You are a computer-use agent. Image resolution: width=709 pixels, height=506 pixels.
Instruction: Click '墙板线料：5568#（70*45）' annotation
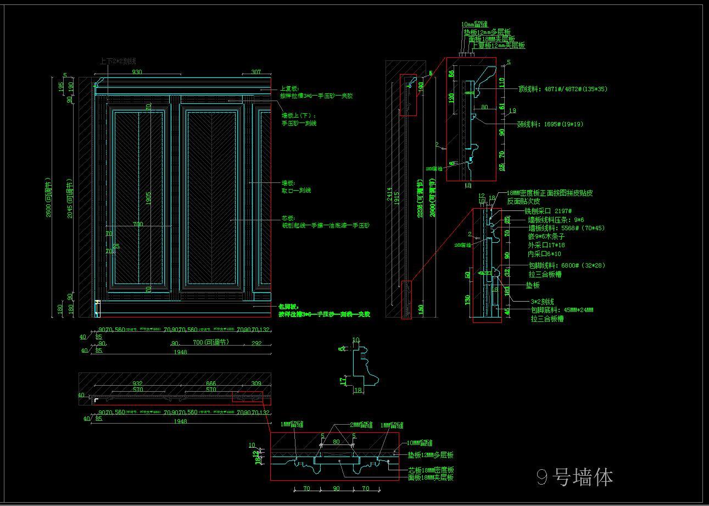[566, 228]
